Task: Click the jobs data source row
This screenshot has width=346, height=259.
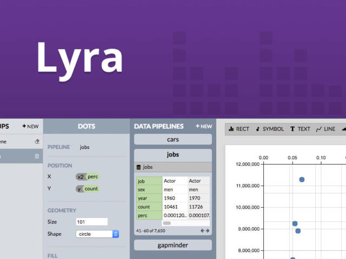Action: click(173, 167)
